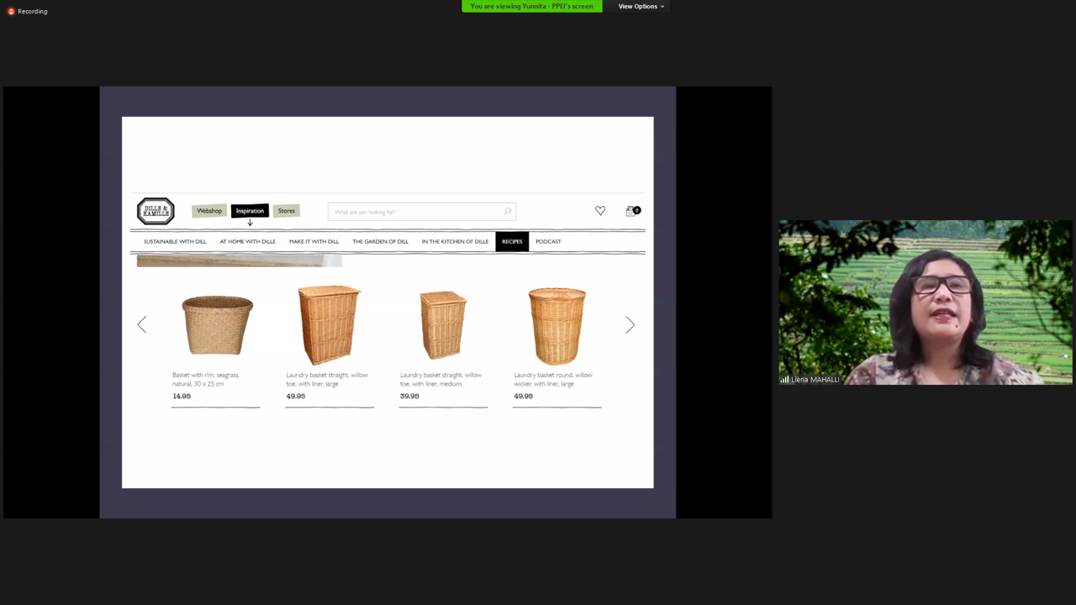Click Liena MAHALLI's video tile

pos(925,302)
